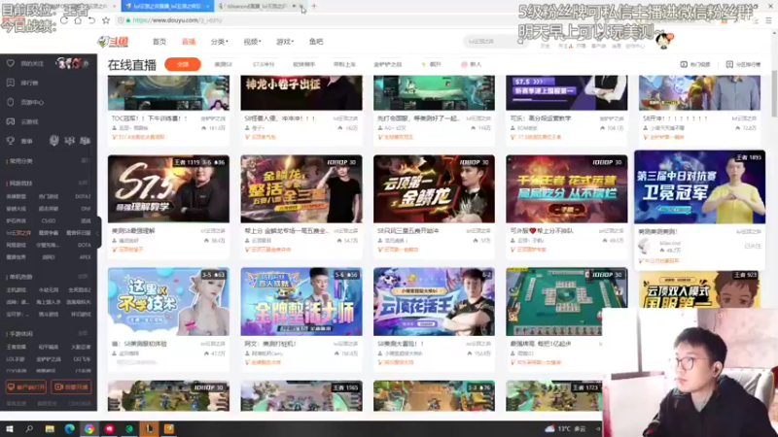Click the Douyu logo in the header

(x=113, y=42)
